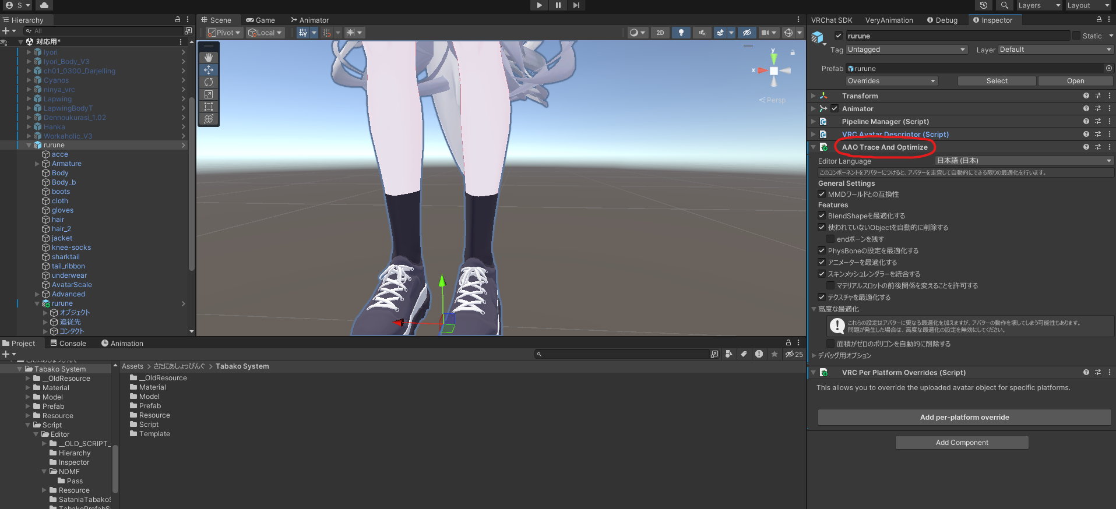Viewport: 1116px width, 509px height.
Task: Open global search magnifier
Action: tap(1004, 5)
